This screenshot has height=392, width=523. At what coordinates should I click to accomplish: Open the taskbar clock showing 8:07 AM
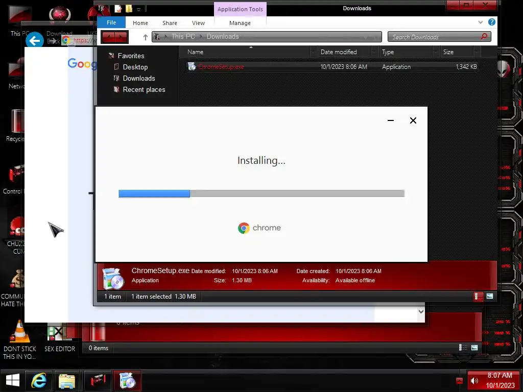pyautogui.click(x=500, y=380)
